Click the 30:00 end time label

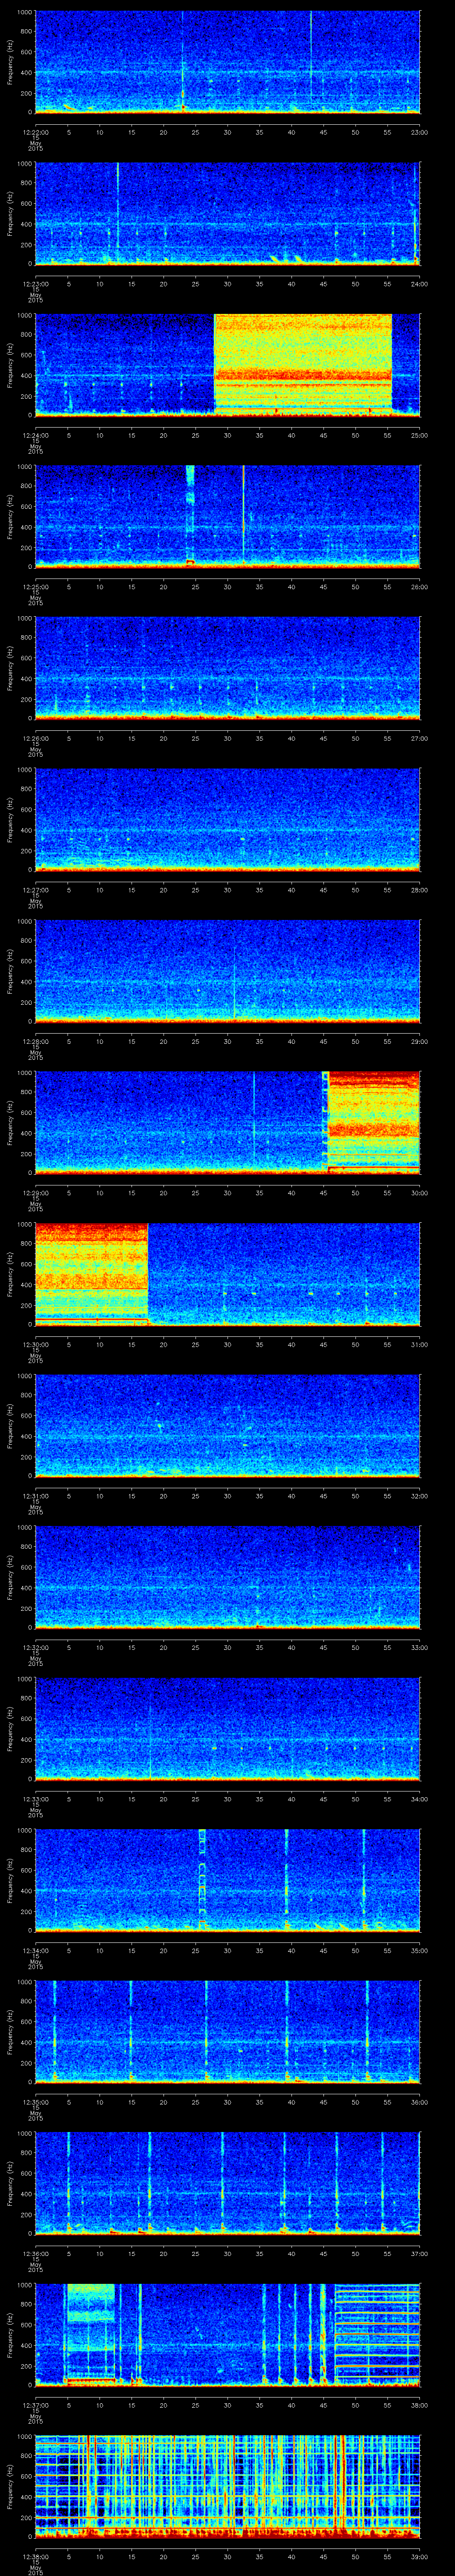point(419,1193)
